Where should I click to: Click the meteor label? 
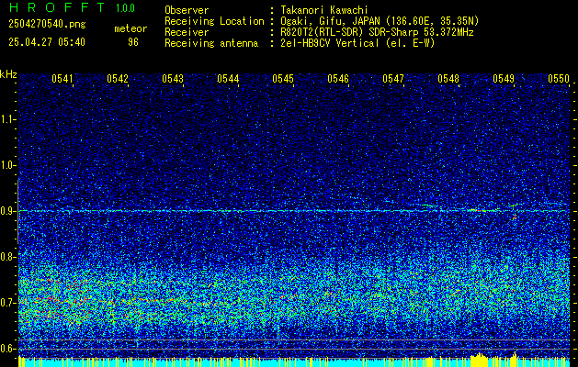tap(130, 28)
